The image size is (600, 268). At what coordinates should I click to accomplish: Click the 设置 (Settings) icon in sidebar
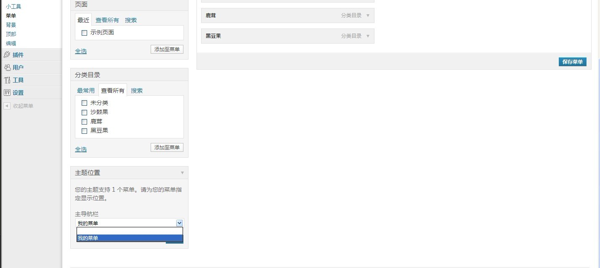click(7, 93)
